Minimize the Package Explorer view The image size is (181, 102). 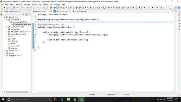pos(26,11)
